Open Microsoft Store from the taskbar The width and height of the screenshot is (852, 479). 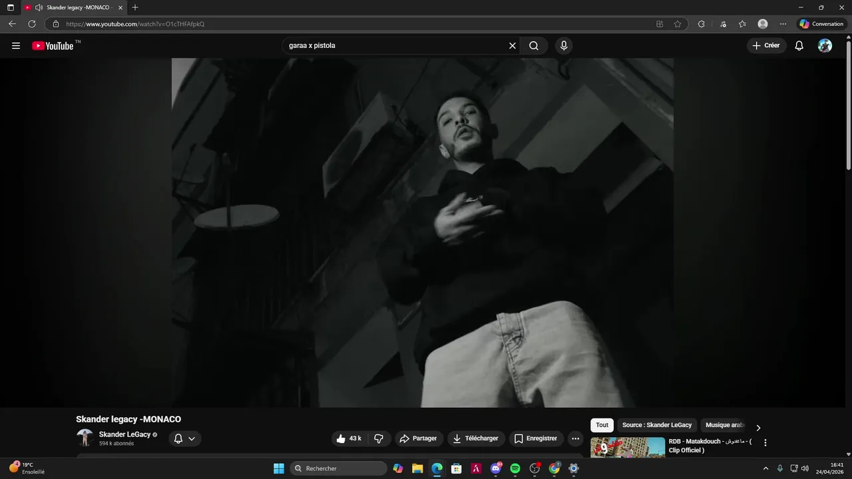[457, 468]
